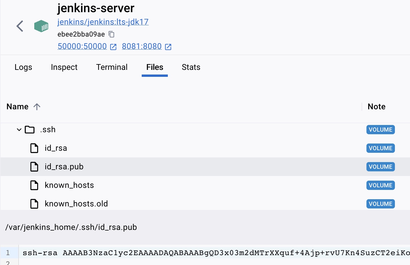
Task: Select the Files tab
Action: pos(155,67)
